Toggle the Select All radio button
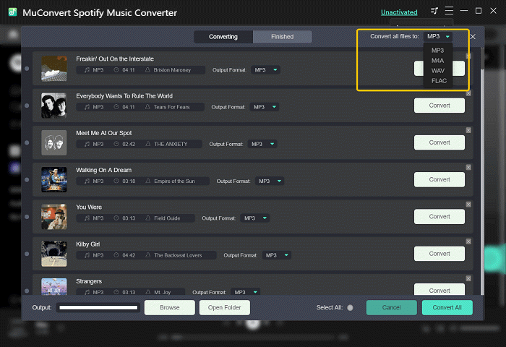Viewport: 506px width, 347px height. (x=350, y=308)
